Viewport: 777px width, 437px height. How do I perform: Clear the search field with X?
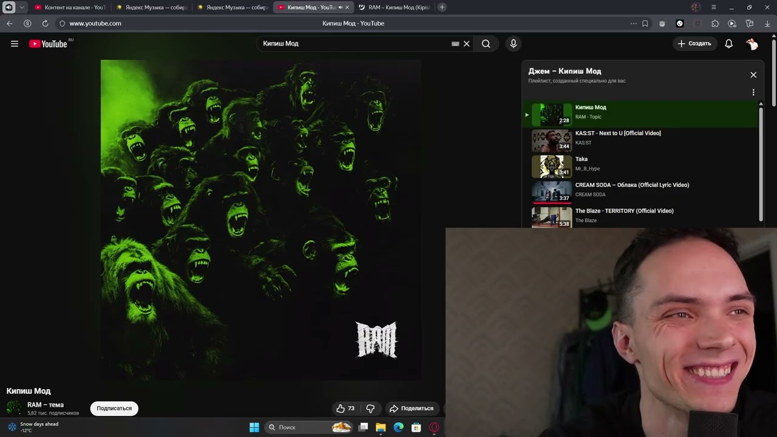pyautogui.click(x=467, y=44)
